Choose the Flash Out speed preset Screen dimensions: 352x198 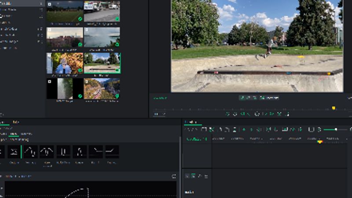pos(112,152)
